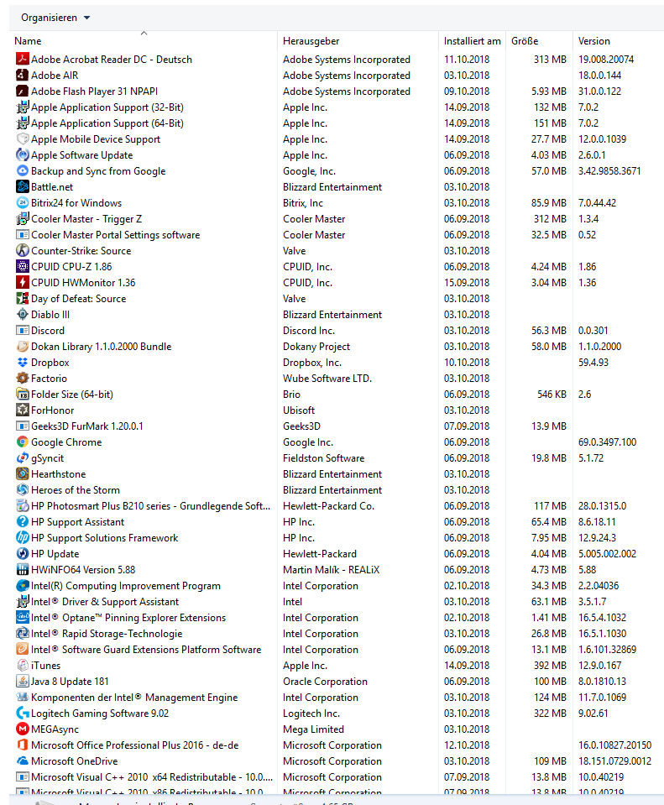Click the gSyncit icon
Image resolution: width=664 pixels, height=805 pixels.
click(x=22, y=457)
